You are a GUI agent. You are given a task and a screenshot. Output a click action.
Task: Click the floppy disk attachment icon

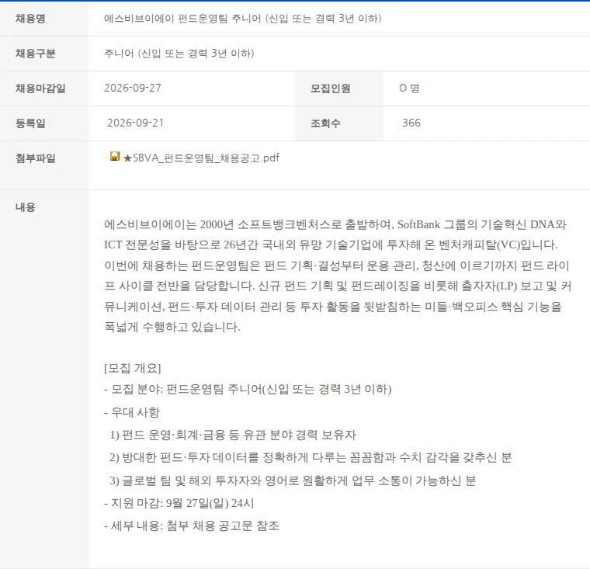115,156
